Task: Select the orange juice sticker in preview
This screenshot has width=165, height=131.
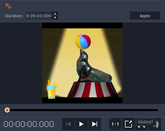Action: (x=52, y=89)
